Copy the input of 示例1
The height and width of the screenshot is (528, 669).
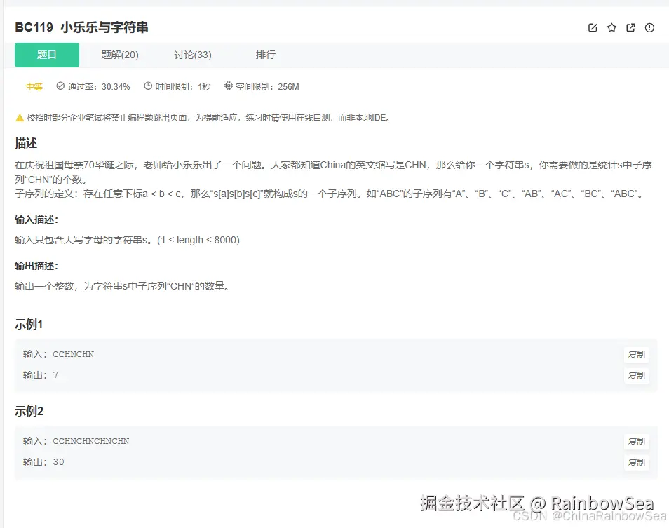point(636,354)
